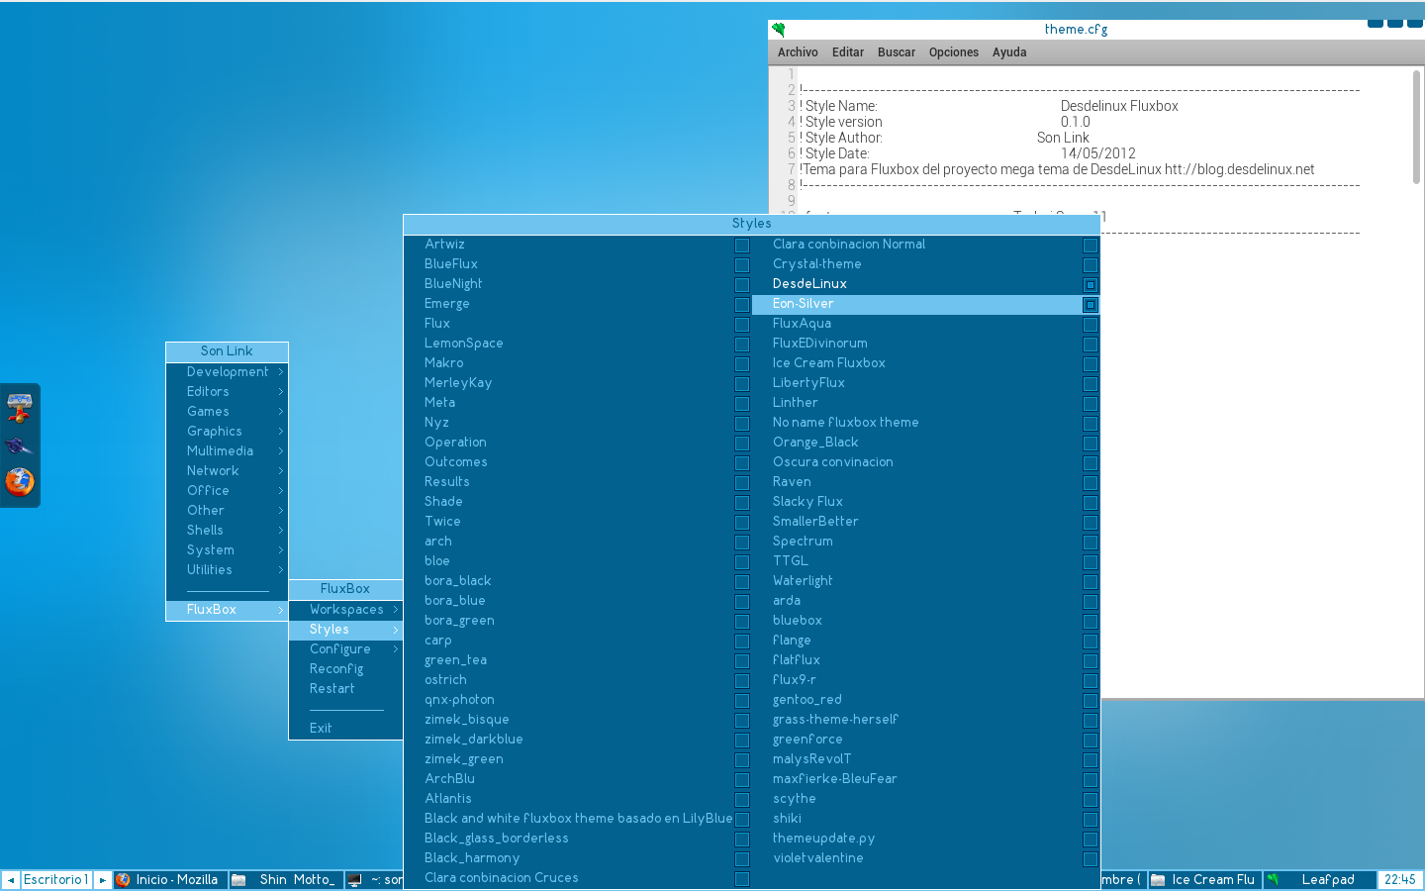Launch the hammer icon in the dock
This screenshot has width=1425, height=891.
pos(20,408)
